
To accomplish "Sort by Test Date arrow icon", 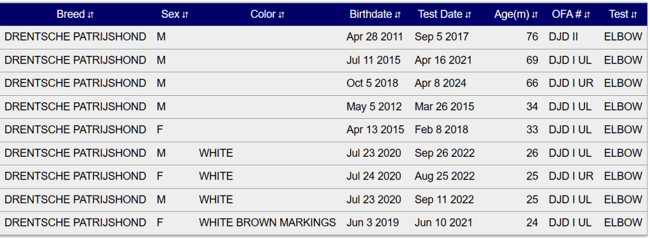I will pos(468,15).
